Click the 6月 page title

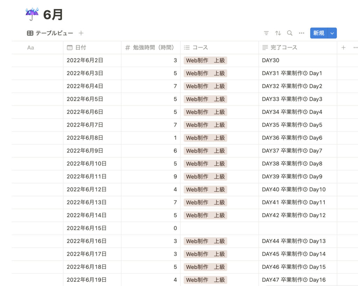point(53,15)
